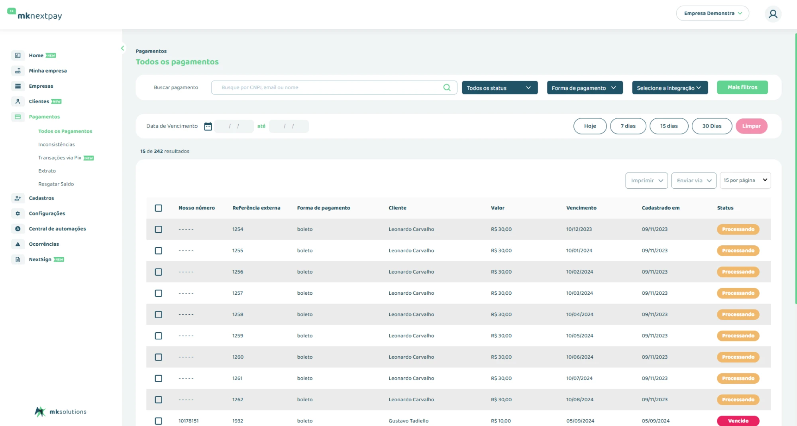This screenshot has width=797, height=426.
Task: Click the Gustavo Tadiello client cell
Action: (x=408, y=421)
